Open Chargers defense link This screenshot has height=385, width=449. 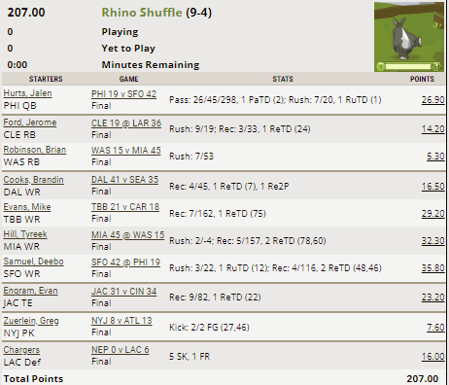pos(21,350)
